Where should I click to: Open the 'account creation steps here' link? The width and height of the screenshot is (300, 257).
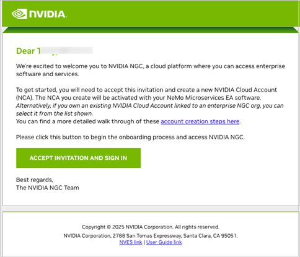200,121
